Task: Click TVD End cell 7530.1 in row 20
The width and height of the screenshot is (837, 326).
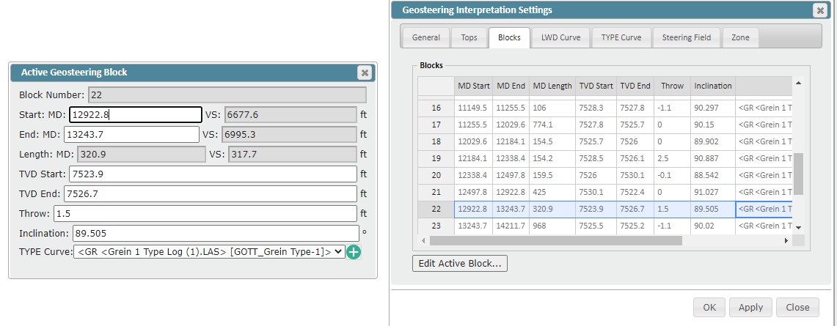Action: [x=635, y=175]
